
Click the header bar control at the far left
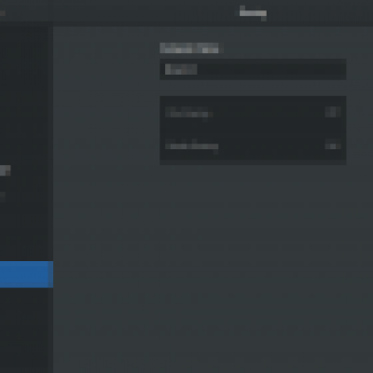tap(3, 13)
